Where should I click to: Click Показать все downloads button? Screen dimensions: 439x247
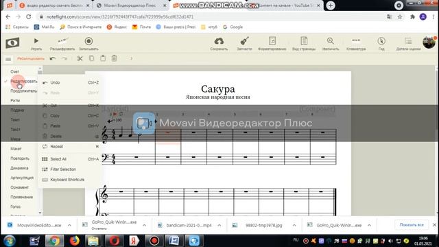[412, 224]
